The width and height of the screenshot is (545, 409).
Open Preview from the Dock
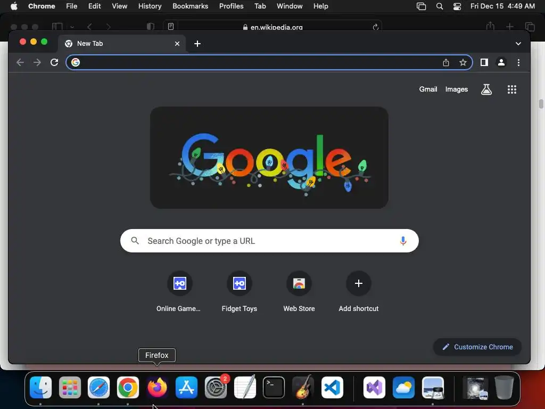[x=433, y=387]
